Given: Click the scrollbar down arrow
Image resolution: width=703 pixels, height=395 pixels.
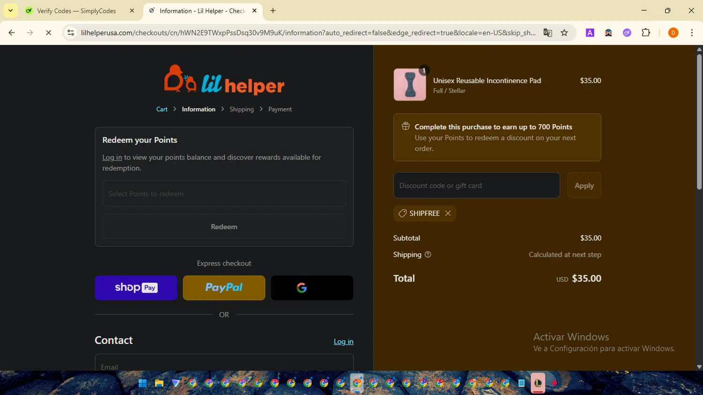Looking at the screenshot, I should (x=699, y=367).
